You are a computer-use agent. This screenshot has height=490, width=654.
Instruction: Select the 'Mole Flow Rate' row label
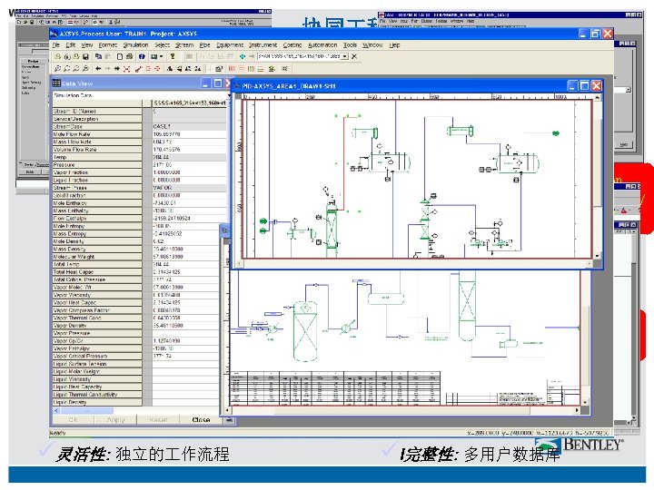(x=97, y=134)
